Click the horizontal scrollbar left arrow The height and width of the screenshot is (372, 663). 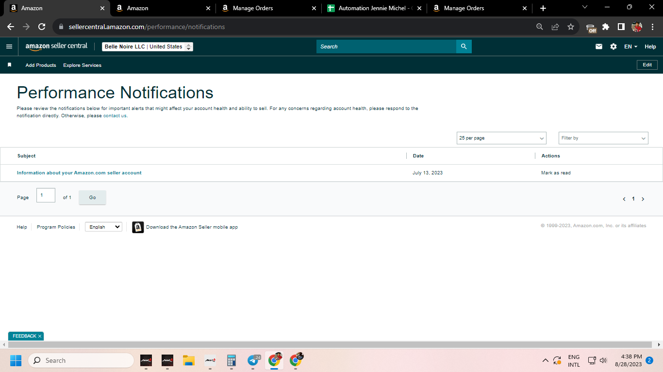pyautogui.click(x=4, y=344)
